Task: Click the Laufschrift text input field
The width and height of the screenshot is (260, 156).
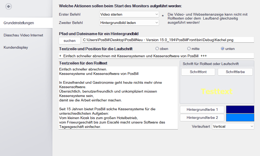Action: click(x=156, y=55)
